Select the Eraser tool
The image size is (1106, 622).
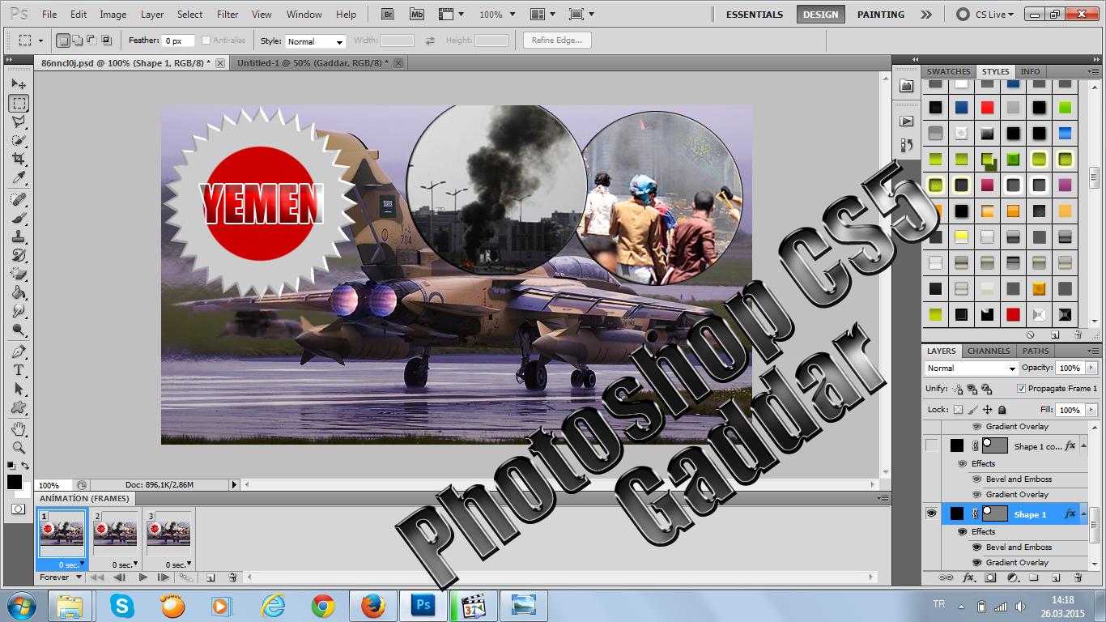[19, 274]
